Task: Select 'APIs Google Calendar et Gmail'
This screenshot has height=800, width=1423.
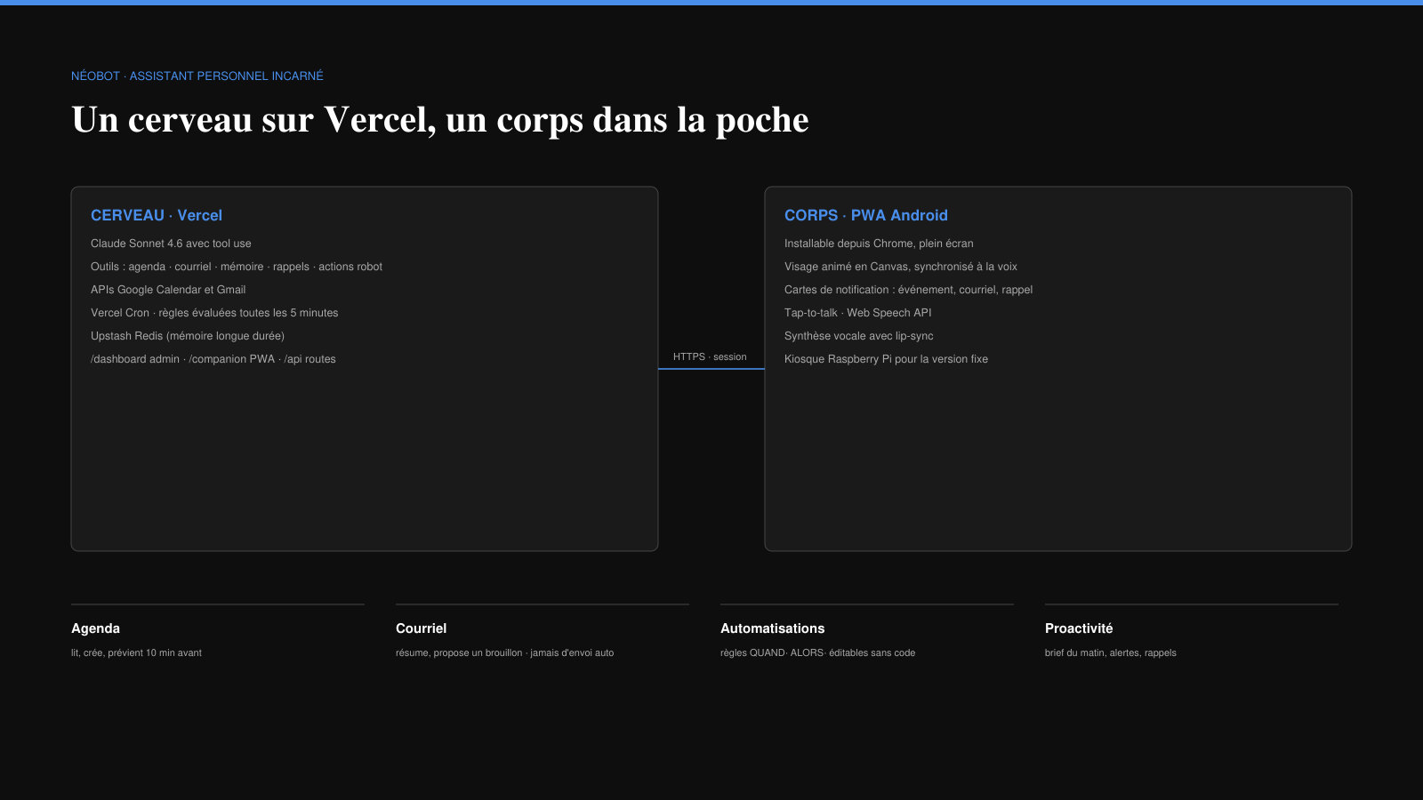Action: click(168, 290)
